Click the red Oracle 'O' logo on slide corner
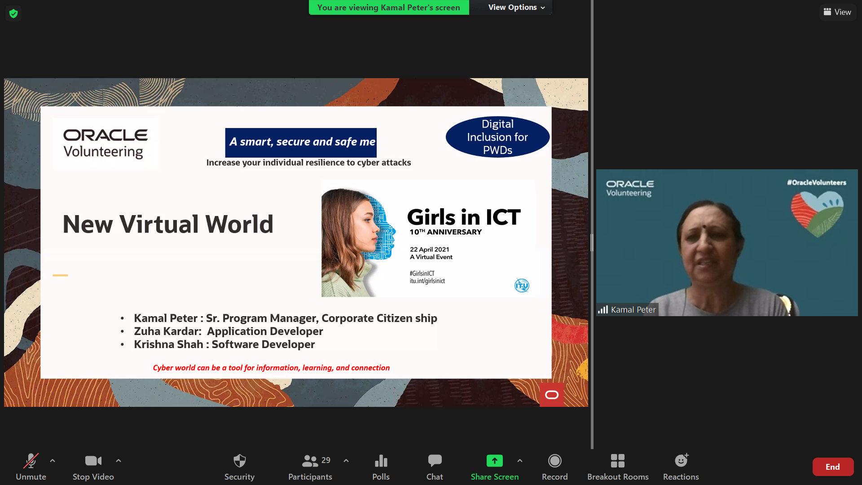Image resolution: width=862 pixels, height=485 pixels. 552,395
